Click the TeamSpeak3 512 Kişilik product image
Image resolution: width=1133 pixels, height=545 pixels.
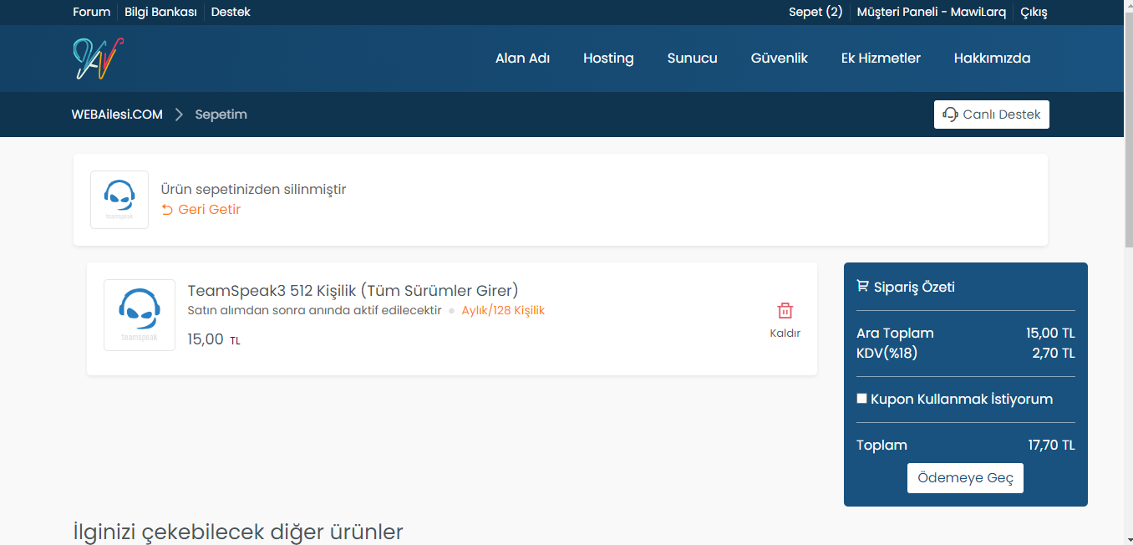[x=140, y=315]
